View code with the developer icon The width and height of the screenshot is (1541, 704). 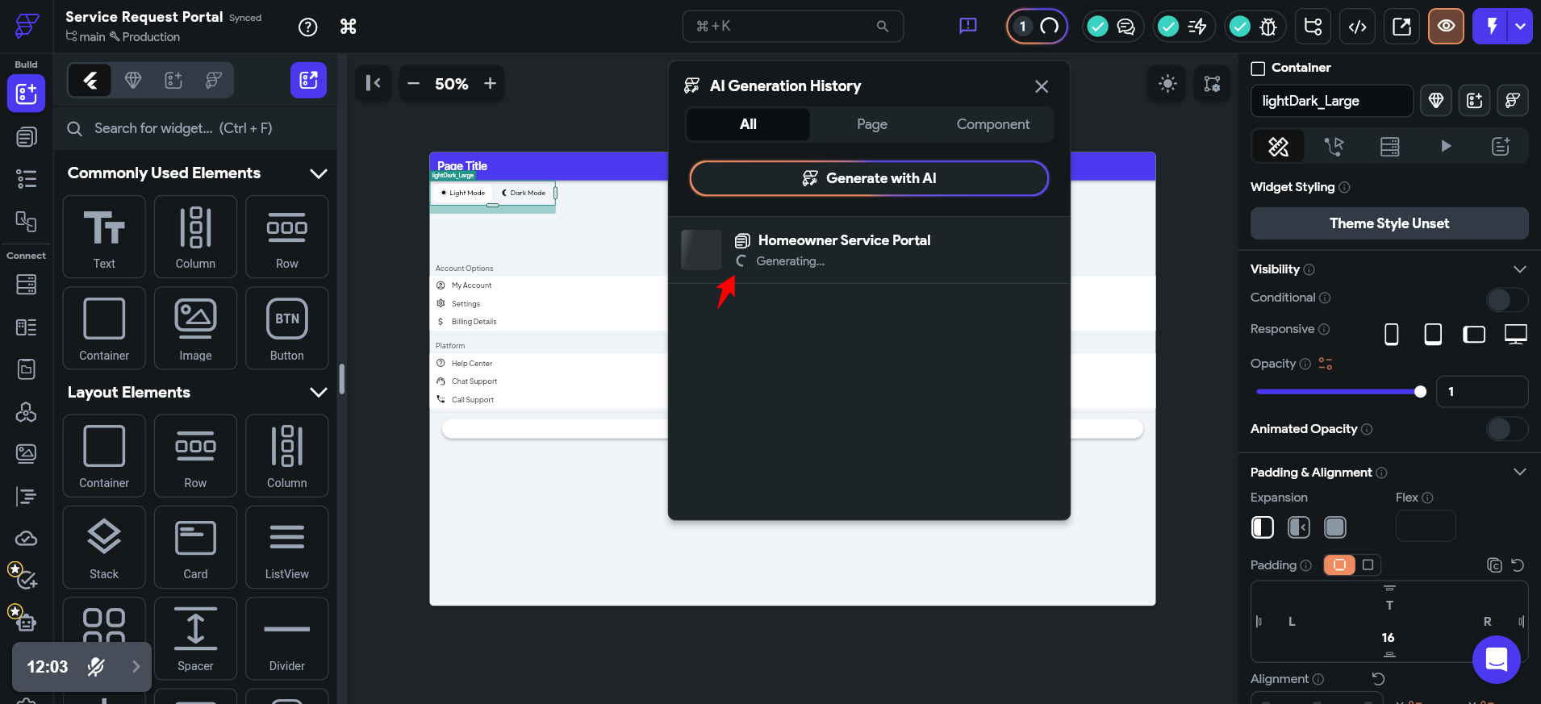point(1358,27)
